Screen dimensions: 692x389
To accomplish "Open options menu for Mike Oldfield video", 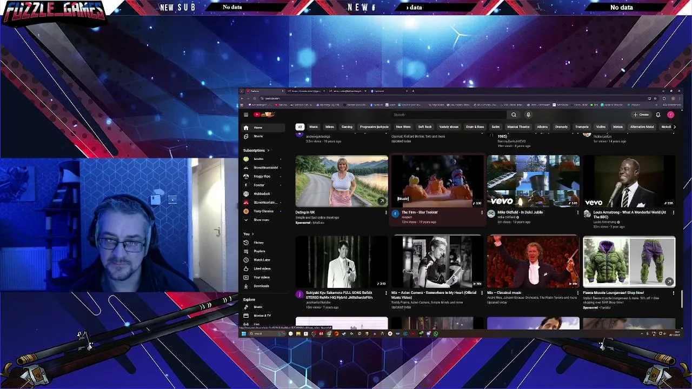I will click(577, 213).
